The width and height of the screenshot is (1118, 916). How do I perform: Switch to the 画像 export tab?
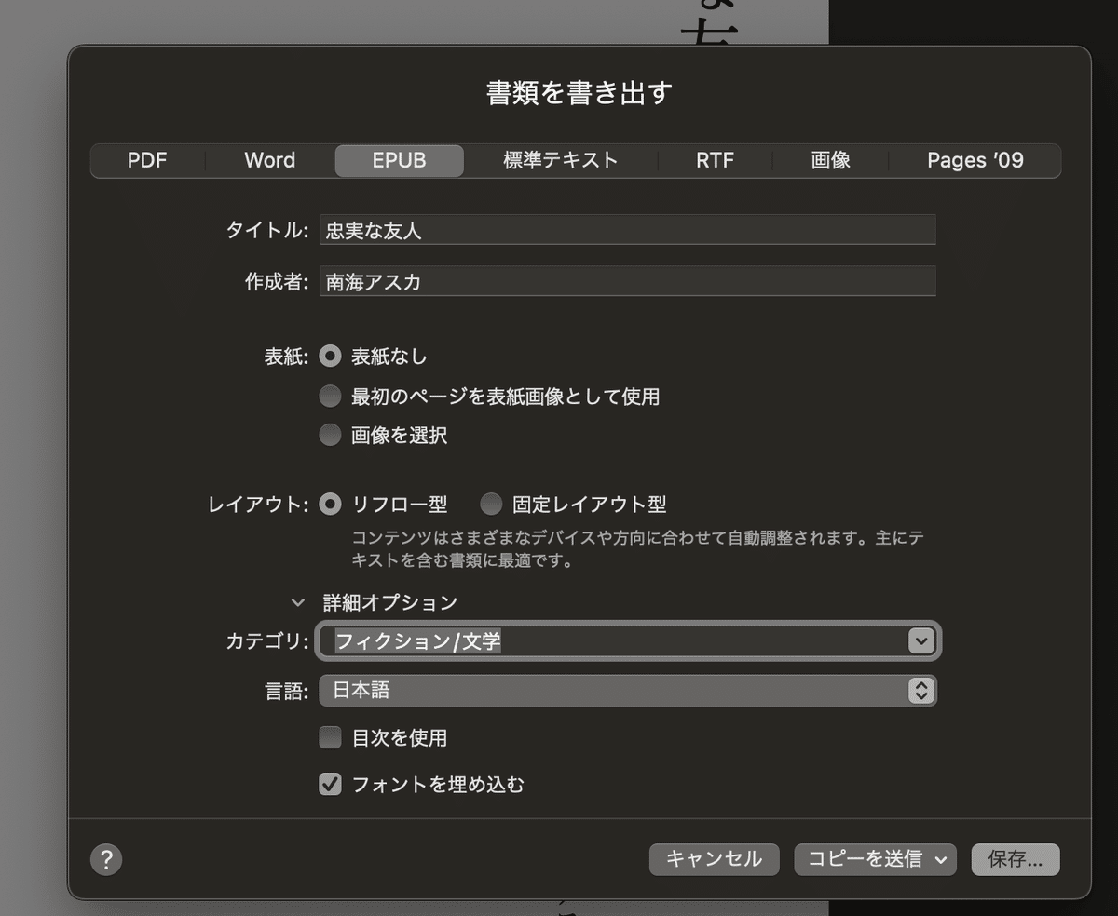click(830, 160)
